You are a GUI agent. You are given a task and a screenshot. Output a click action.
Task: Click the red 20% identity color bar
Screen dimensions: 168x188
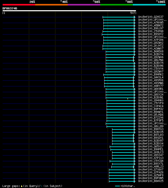coord(19,5)
